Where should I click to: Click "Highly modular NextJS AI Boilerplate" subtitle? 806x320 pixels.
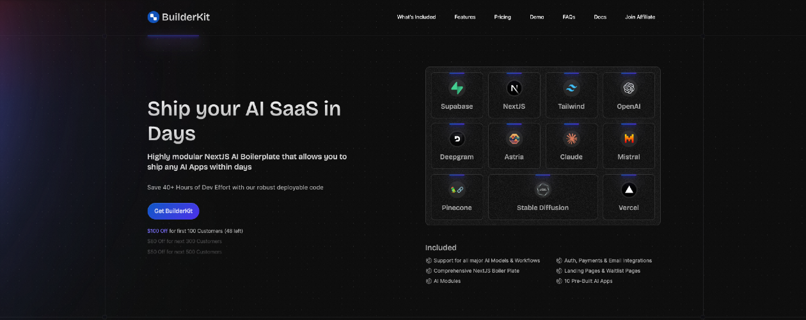[247, 162]
